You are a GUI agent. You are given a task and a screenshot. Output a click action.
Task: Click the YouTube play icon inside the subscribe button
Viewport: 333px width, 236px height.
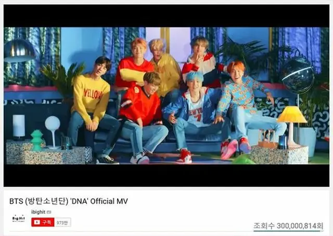point(37,222)
